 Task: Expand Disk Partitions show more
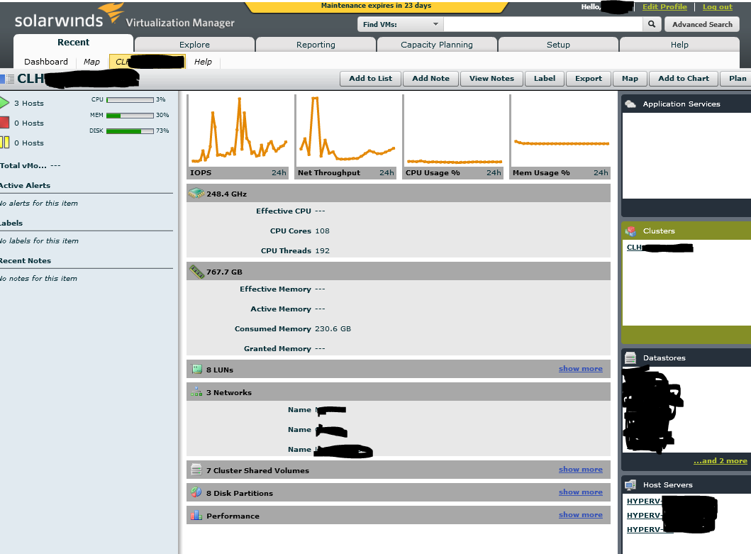pos(581,492)
